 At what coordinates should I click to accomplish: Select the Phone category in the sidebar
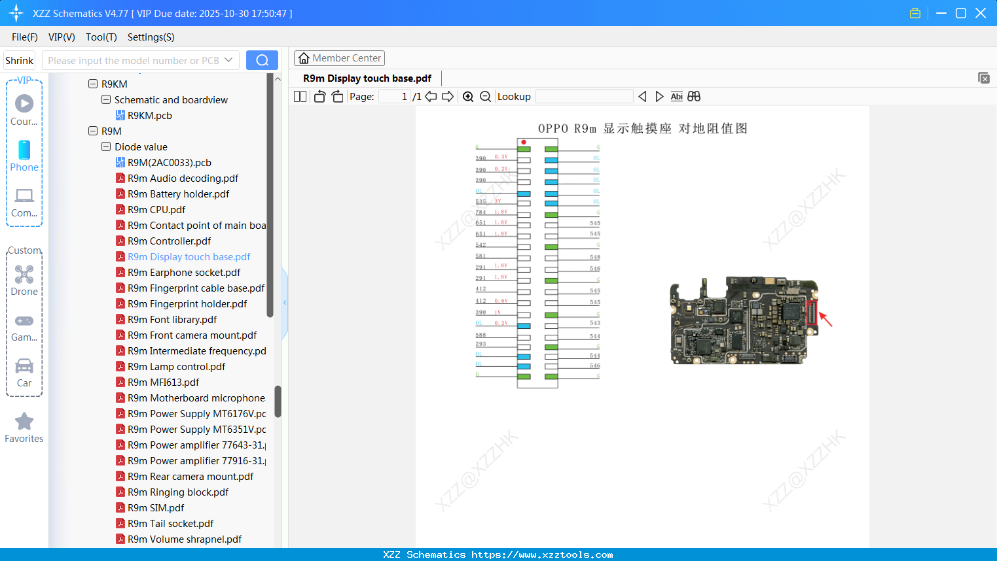click(24, 157)
